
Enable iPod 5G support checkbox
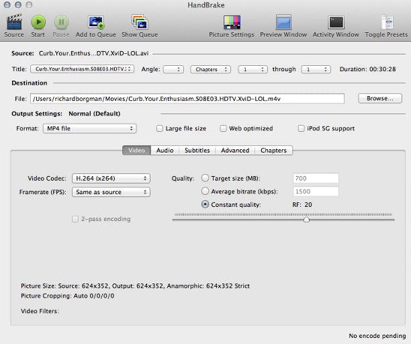click(x=301, y=128)
